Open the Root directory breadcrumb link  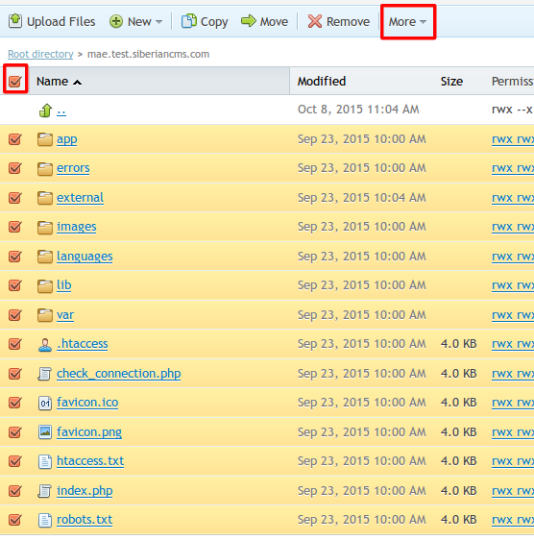40,54
